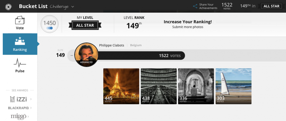Click the ALL STAR button in header
Screen dimensions: 286x121
coord(271,6)
